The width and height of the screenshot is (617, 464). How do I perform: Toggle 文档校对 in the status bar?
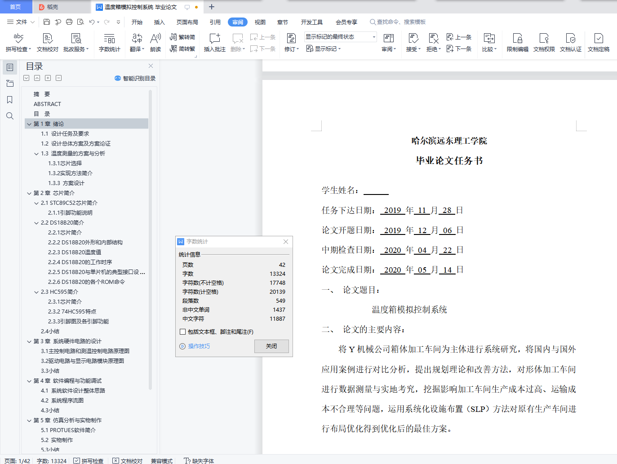coord(128,461)
